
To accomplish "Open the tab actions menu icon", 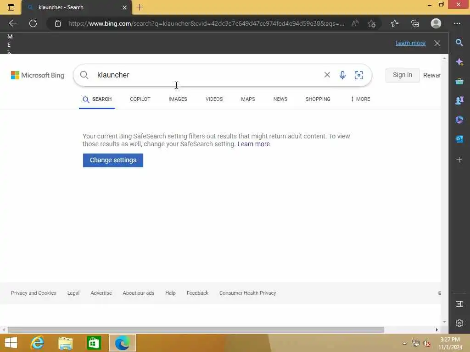I will click(11, 7).
